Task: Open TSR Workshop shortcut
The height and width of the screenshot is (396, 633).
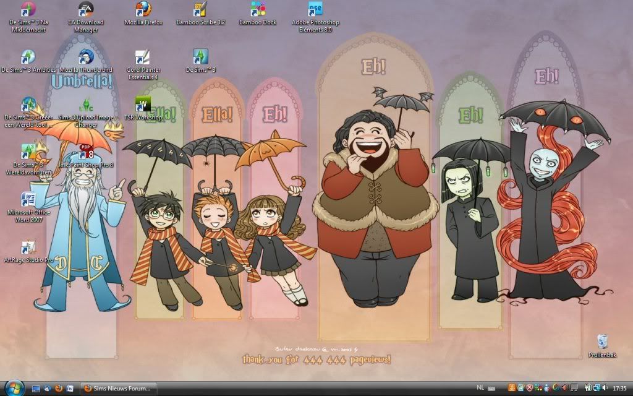Action: click(x=143, y=109)
